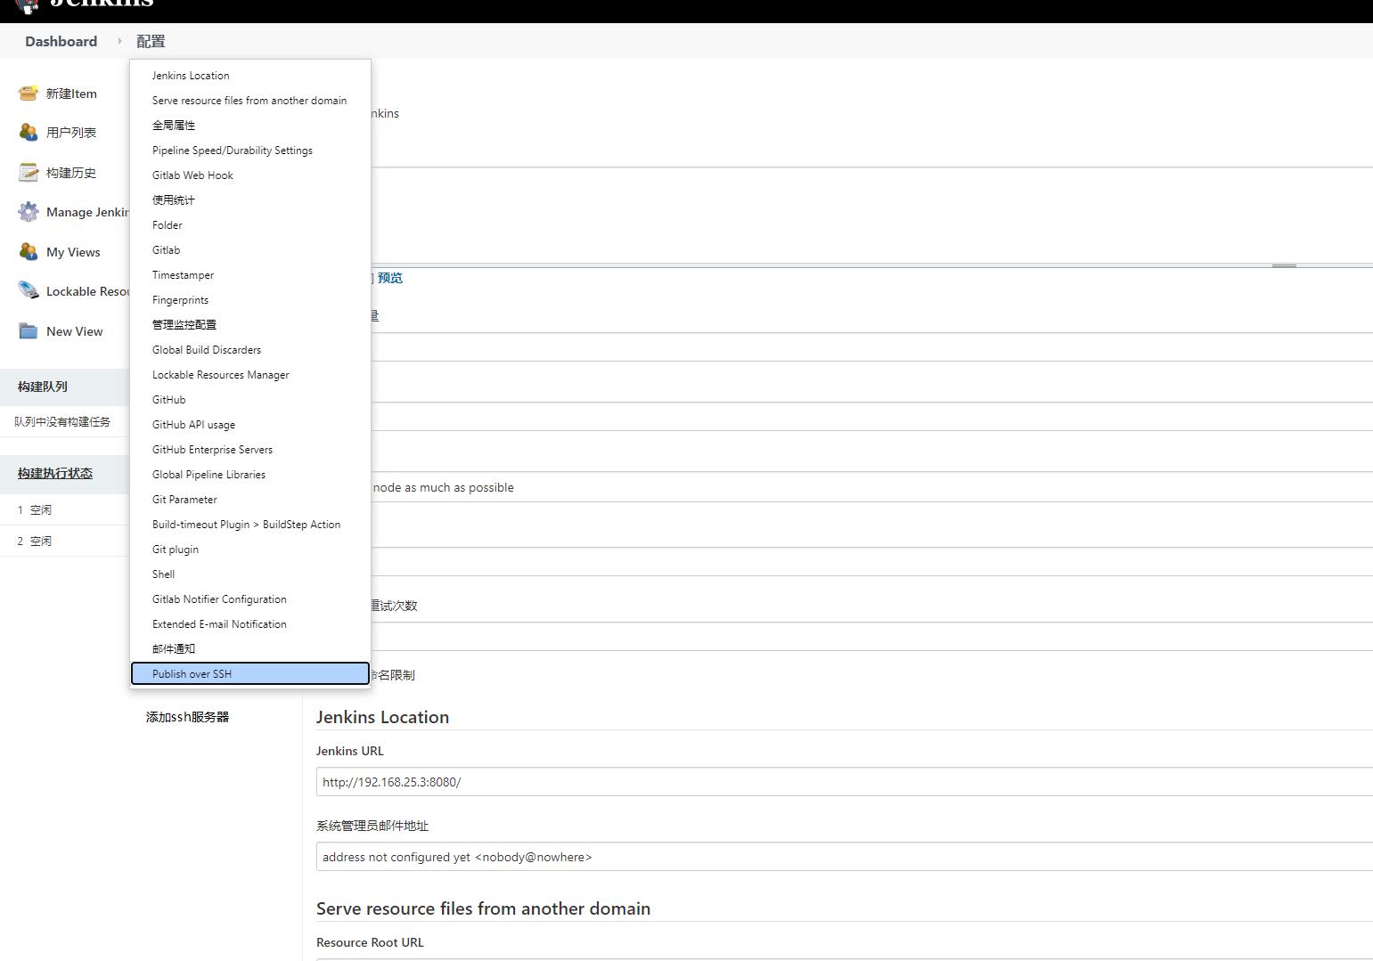The width and height of the screenshot is (1373, 961).
Task: Click the 添加ssh服务器 text
Action: [x=187, y=717]
